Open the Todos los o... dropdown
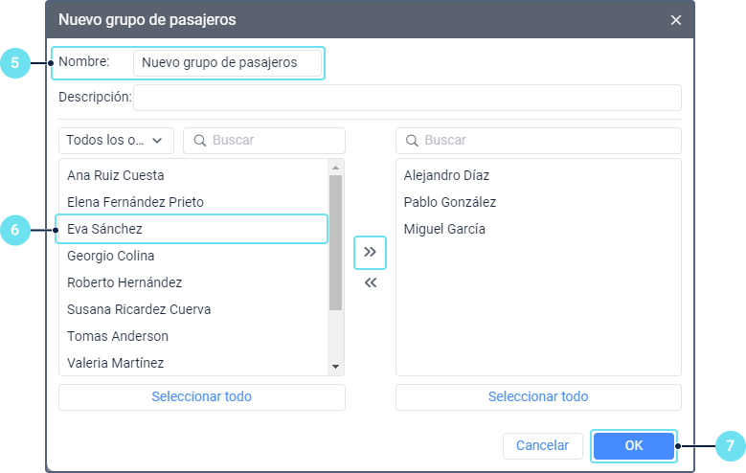 pos(116,140)
